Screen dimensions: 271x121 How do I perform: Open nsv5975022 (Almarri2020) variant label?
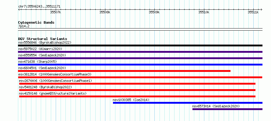pyautogui.click(x=40, y=49)
